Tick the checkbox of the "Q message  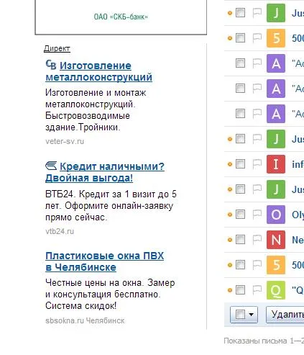coord(240,290)
